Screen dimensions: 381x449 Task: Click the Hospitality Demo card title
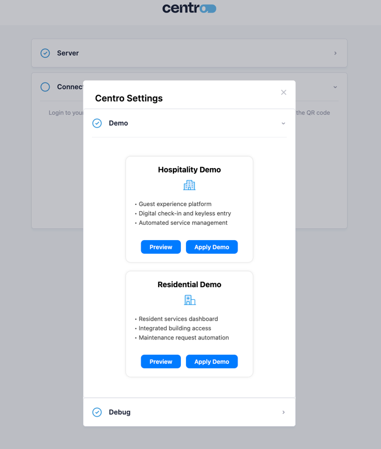pyautogui.click(x=189, y=170)
